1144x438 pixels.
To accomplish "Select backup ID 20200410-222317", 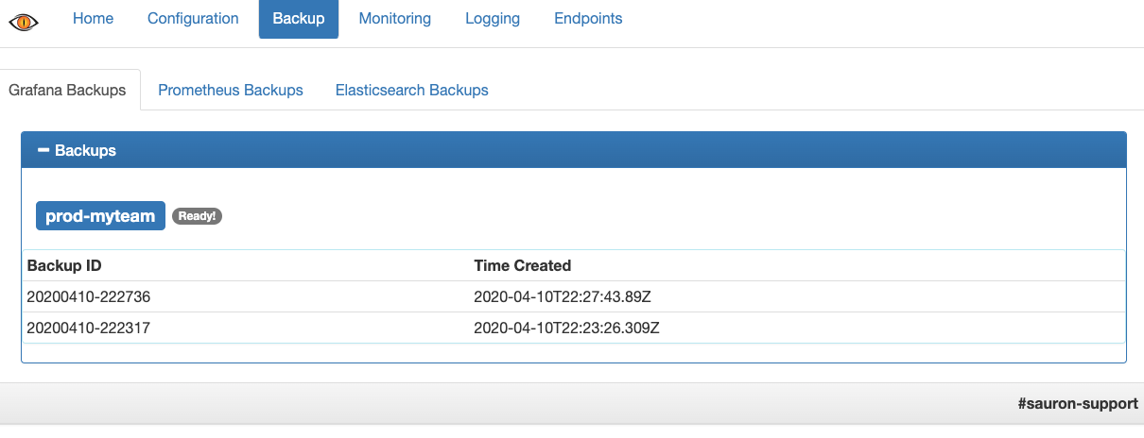I will [x=89, y=328].
